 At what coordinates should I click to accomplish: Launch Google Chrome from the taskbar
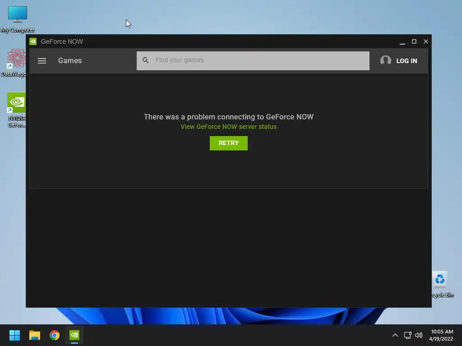point(55,335)
